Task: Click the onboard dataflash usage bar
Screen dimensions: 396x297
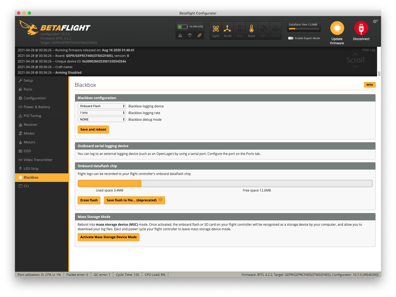Action: point(225,183)
